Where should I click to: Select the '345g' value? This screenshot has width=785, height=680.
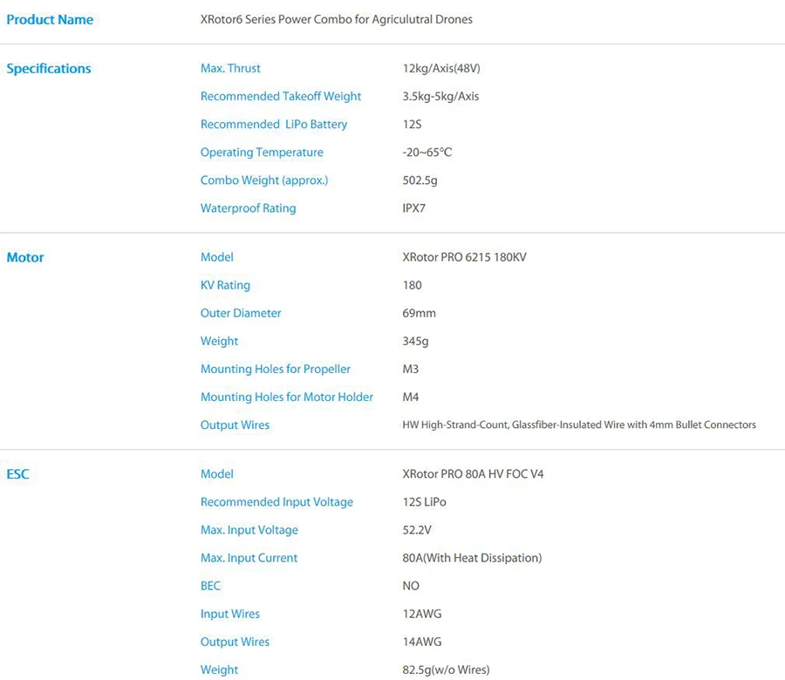pos(415,341)
